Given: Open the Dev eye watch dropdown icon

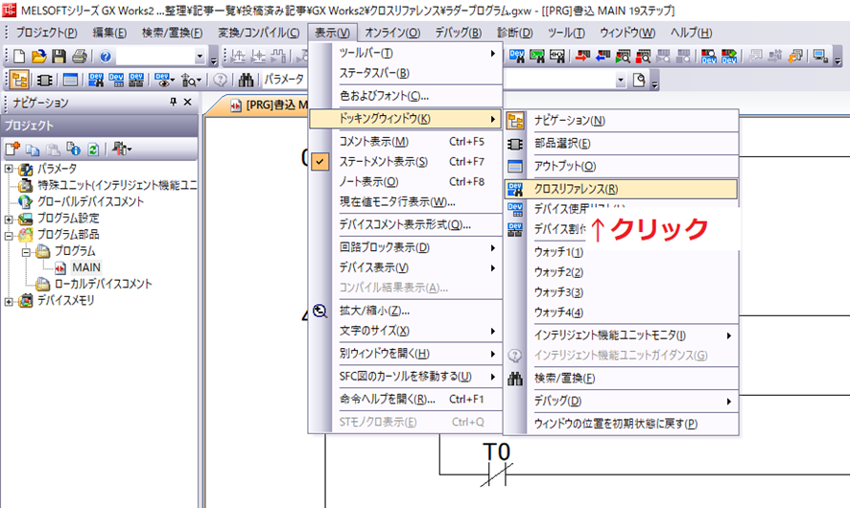Looking at the screenshot, I should point(164,81).
